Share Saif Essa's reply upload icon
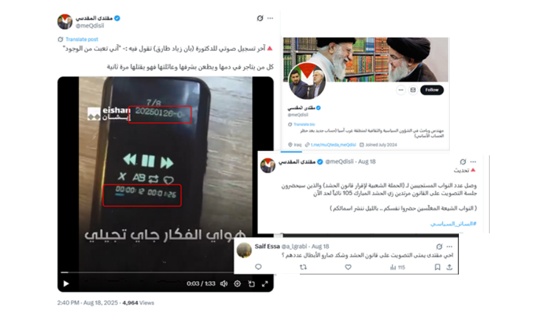540x326 pixels. click(x=450, y=267)
